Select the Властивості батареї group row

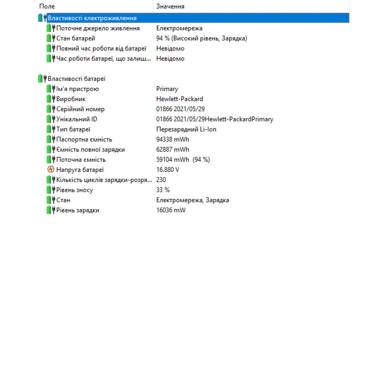point(76,79)
